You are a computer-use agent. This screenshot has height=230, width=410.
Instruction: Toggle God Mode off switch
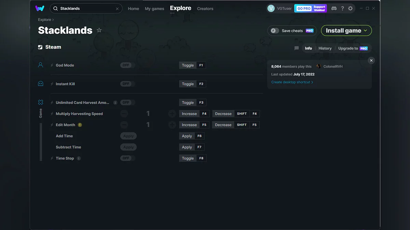(128, 65)
